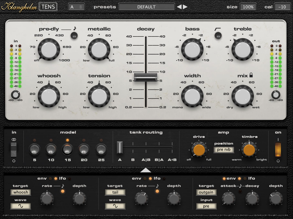Click the first LFO depth knob
Viewport: 293px width, 219px height.
tap(79, 198)
